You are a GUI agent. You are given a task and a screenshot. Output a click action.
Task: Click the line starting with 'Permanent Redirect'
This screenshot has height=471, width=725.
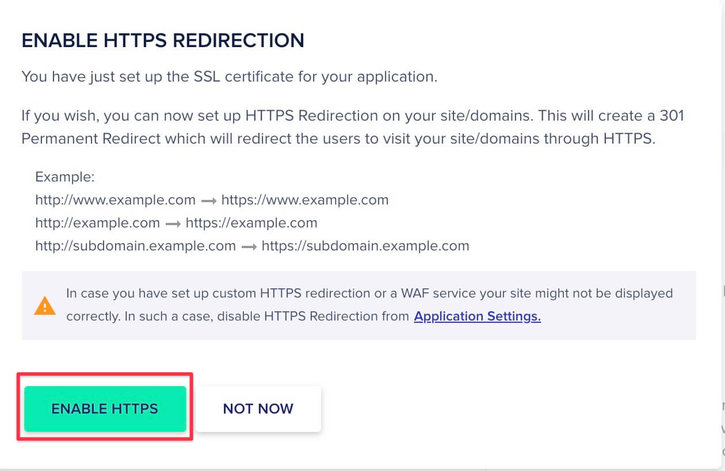tap(338, 139)
